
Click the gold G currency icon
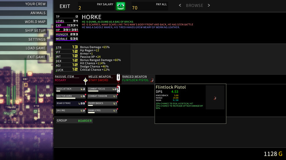(280, 154)
